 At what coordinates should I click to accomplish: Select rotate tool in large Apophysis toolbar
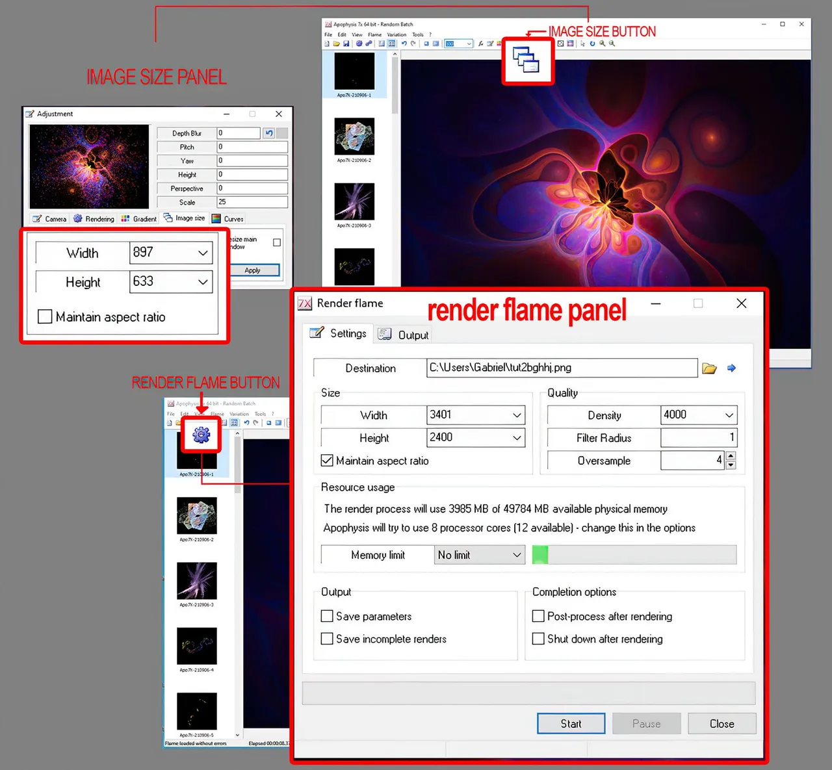(592, 44)
